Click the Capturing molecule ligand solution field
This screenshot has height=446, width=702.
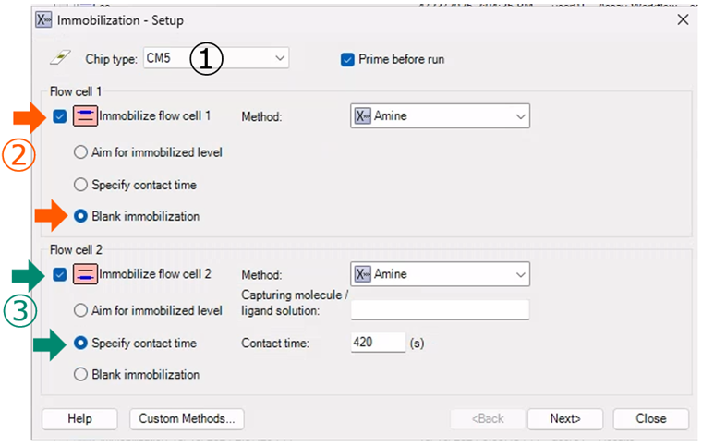pos(440,310)
